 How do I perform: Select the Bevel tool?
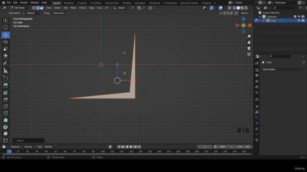6,100
